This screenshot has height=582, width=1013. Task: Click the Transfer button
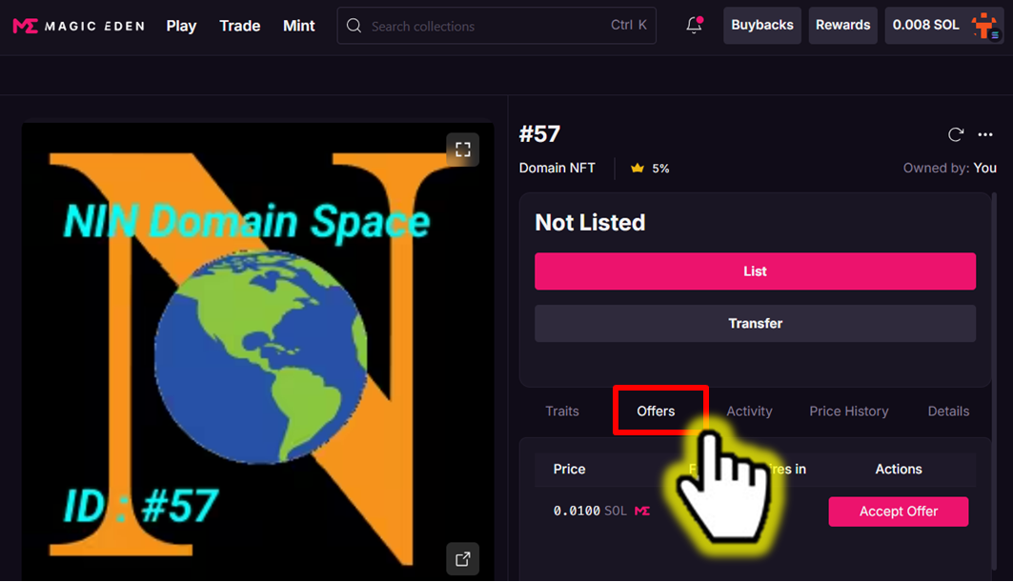(755, 324)
